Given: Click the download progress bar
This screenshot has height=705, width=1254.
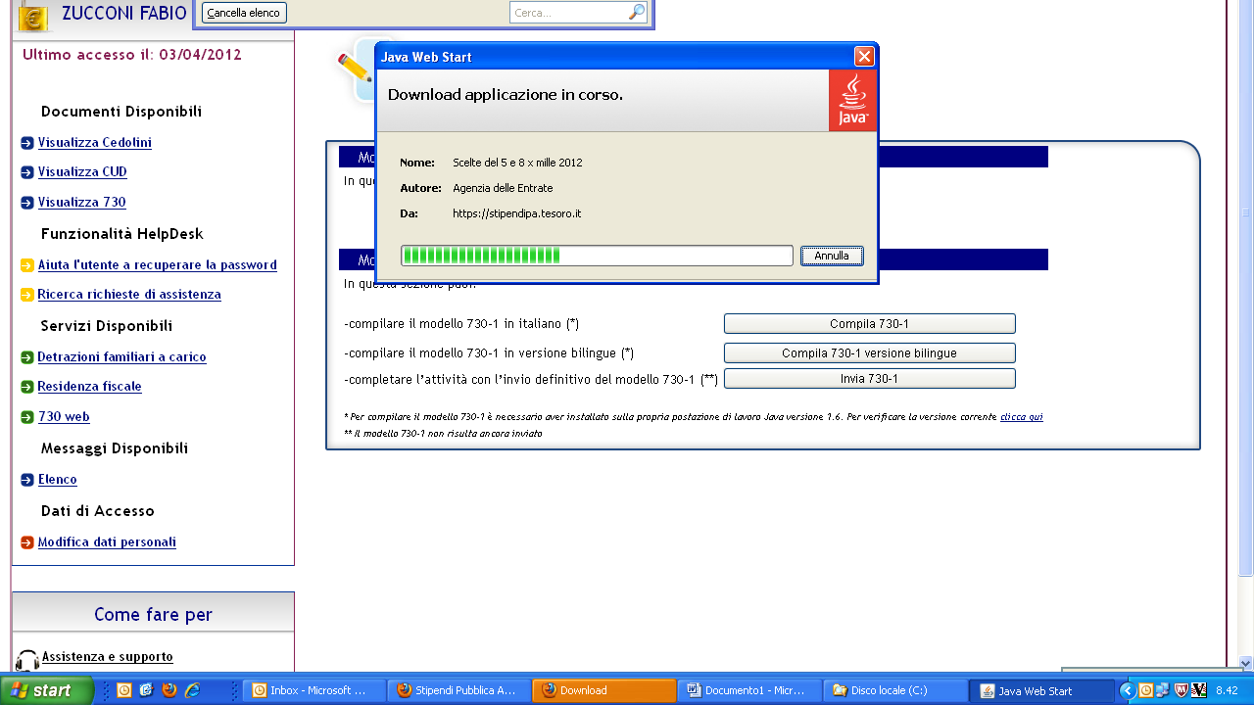Looking at the screenshot, I should tap(597, 256).
